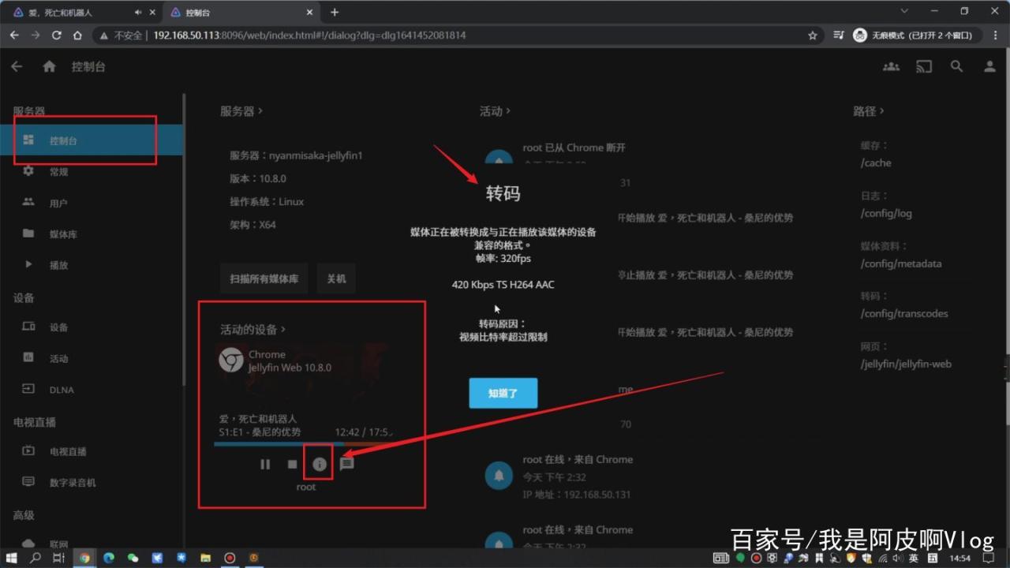Screen dimensions: 1010x568
Task: Open Task View on the taskbar
Action: pos(58,558)
